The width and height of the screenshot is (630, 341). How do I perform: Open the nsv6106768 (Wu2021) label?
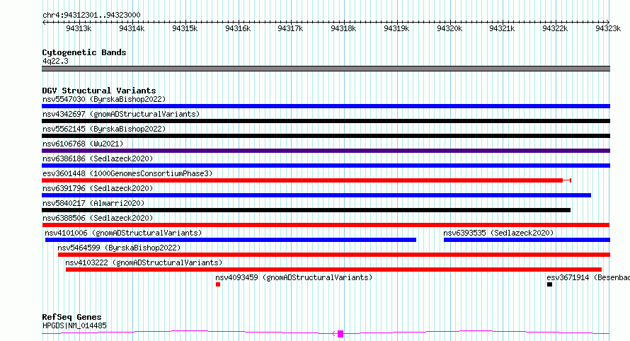point(83,144)
